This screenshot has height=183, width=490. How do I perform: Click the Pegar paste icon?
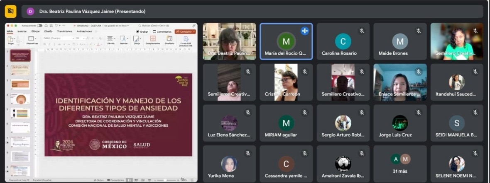(11, 39)
